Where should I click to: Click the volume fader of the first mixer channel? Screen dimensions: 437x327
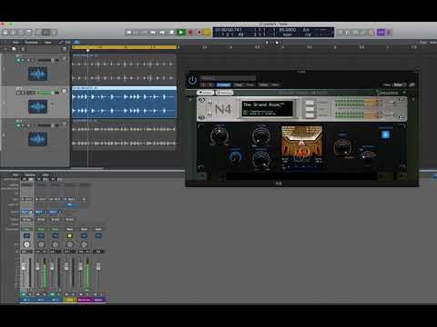(24, 267)
